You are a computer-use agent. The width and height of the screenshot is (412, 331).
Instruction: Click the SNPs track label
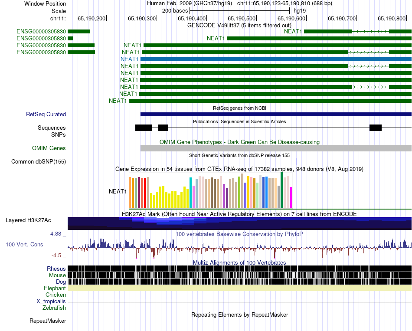[59, 134]
